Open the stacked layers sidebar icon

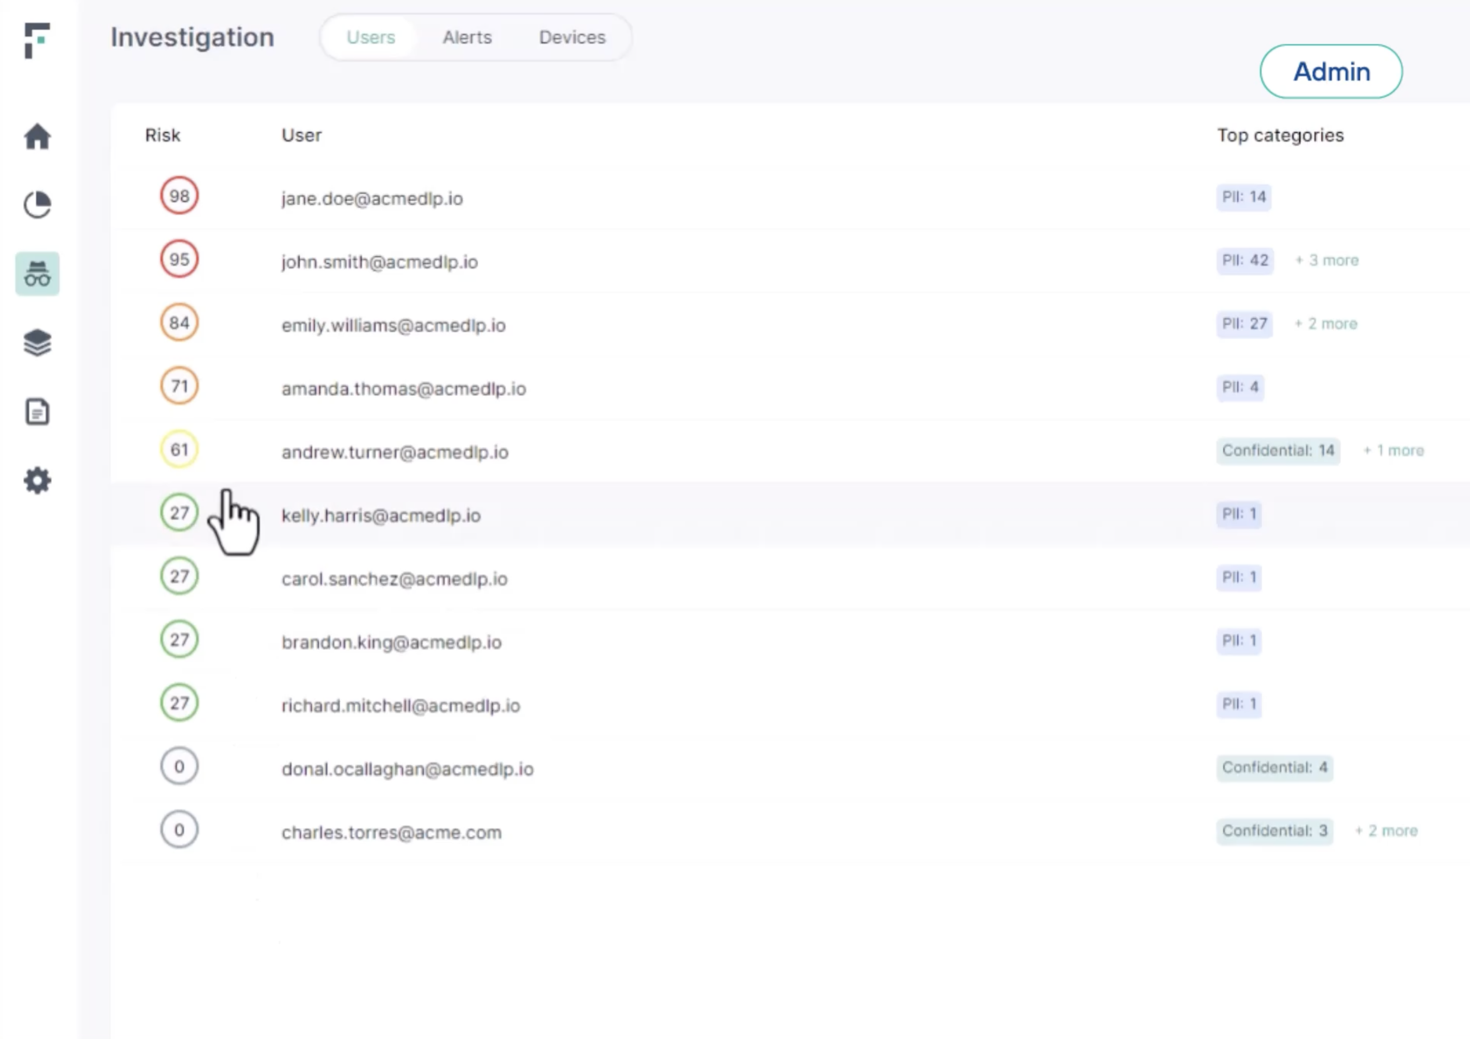(37, 343)
